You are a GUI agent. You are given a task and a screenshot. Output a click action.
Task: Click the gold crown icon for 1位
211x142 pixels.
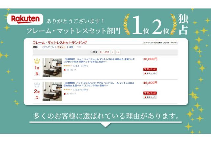pos(37,61)
